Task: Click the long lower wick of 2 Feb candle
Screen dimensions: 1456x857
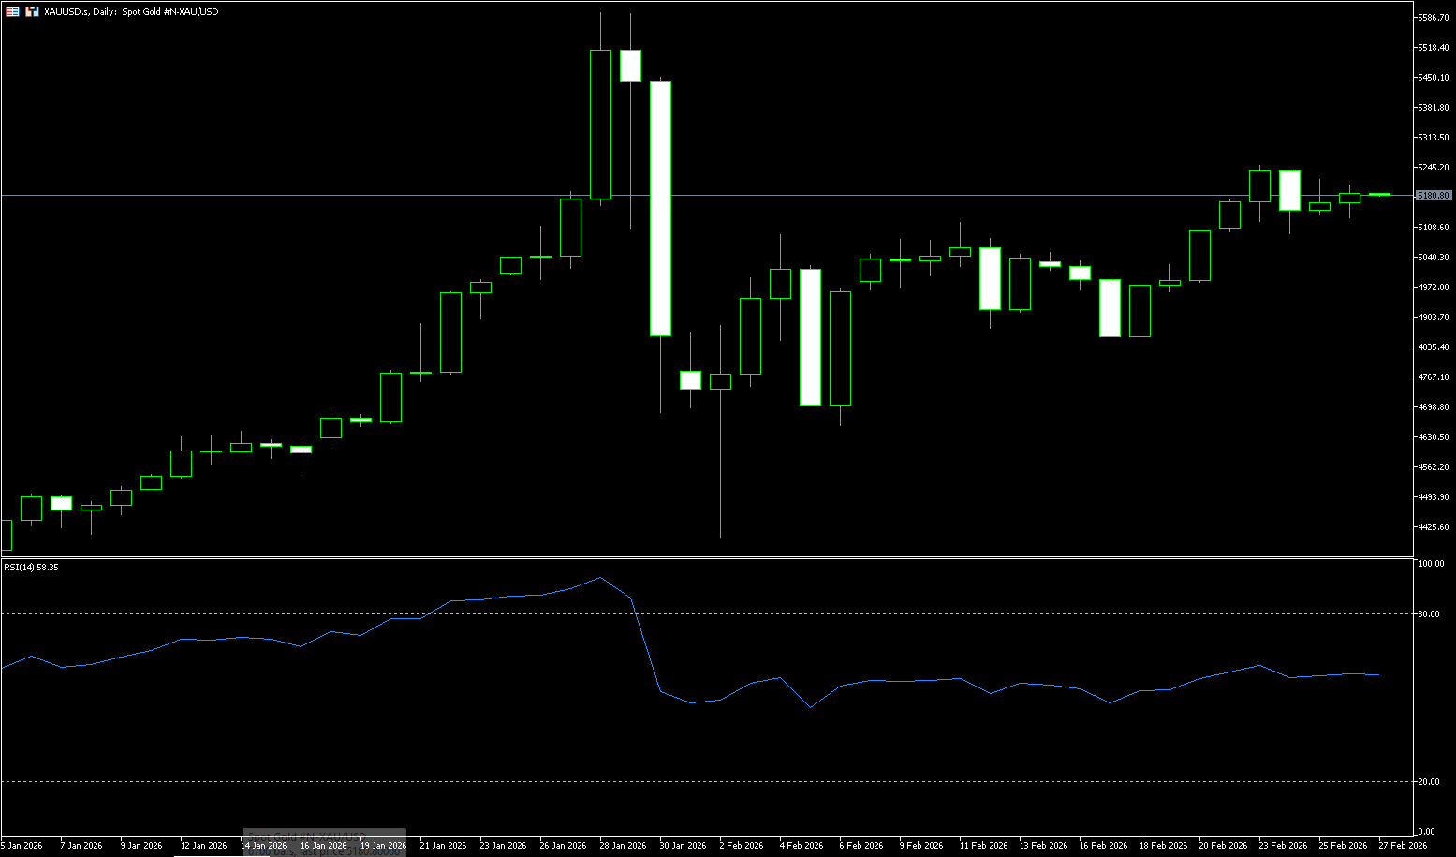Action: (720, 468)
